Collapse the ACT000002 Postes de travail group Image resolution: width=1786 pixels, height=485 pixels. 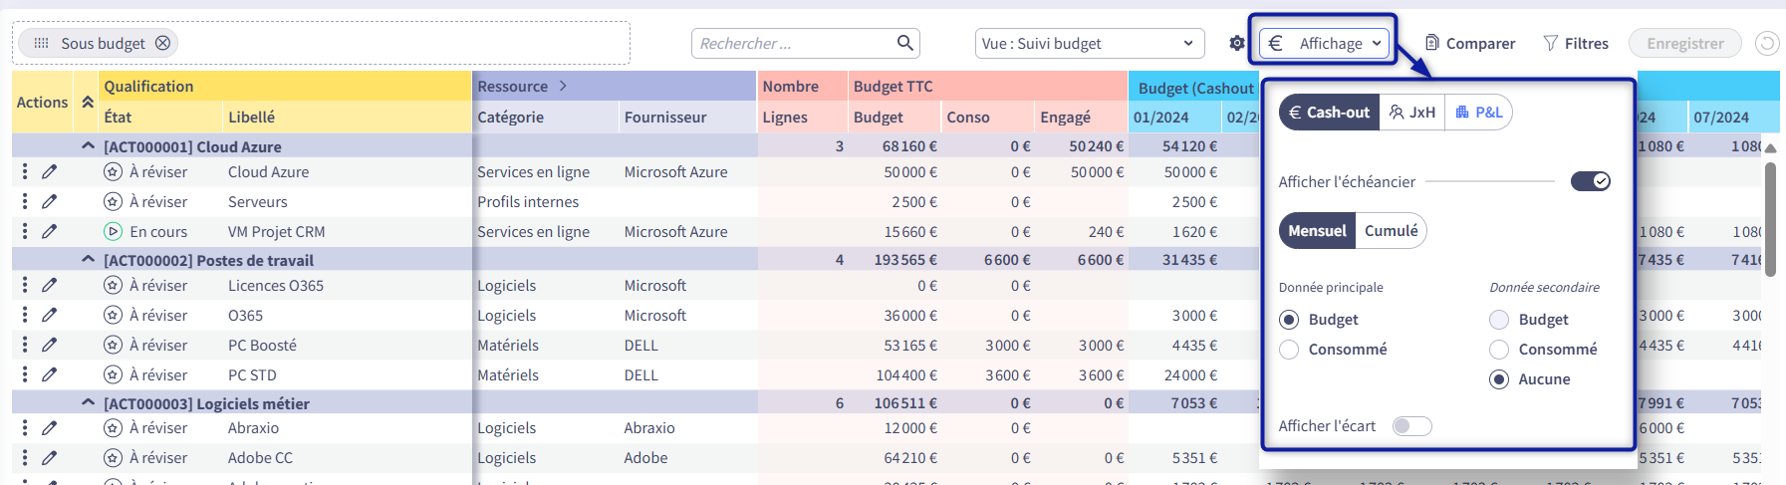point(88,260)
